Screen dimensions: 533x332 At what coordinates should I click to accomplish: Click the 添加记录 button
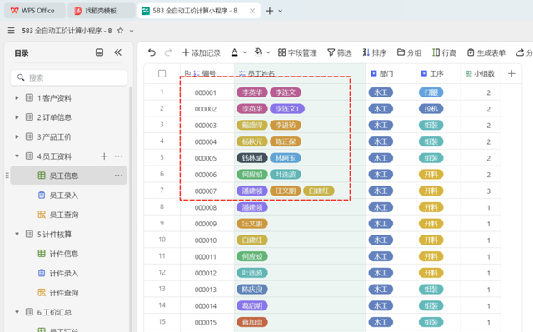coord(201,52)
